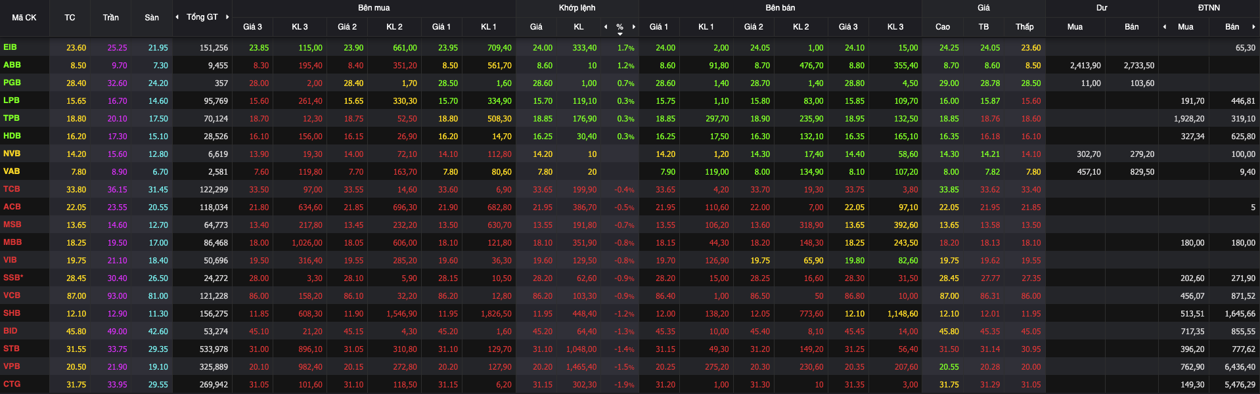The width and height of the screenshot is (1260, 394).
Task: Click the Bên mua group header
Action: tap(374, 8)
